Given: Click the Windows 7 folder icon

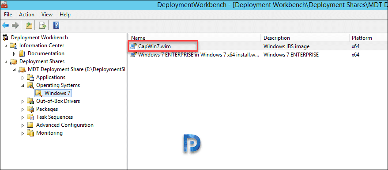Looking at the screenshot, I should click(x=38, y=93).
